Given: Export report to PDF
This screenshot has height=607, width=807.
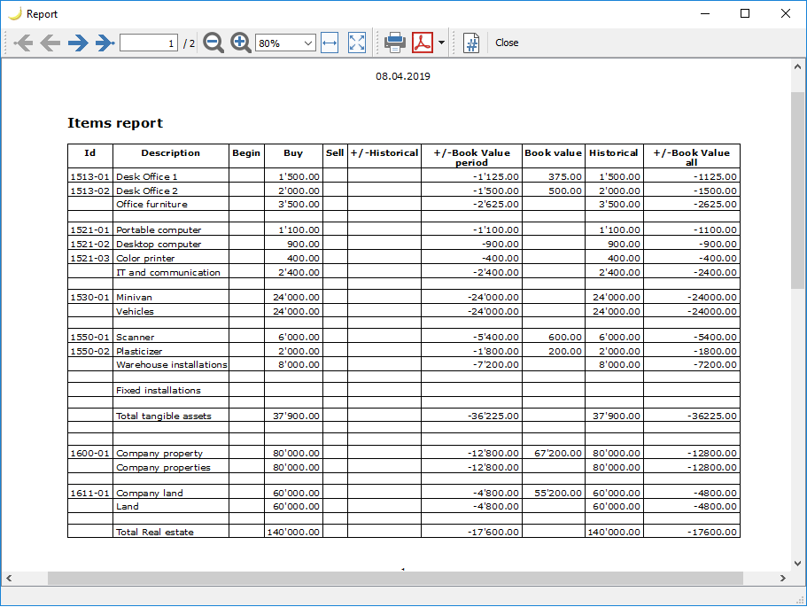Looking at the screenshot, I should coord(423,43).
